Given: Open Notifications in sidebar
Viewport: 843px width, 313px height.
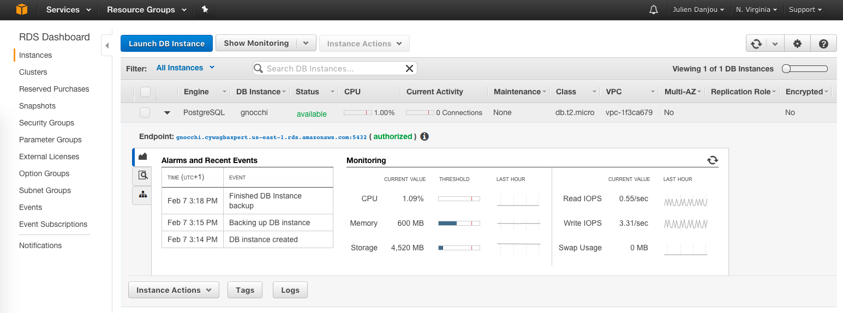Looking at the screenshot, I should pos(40,245).
